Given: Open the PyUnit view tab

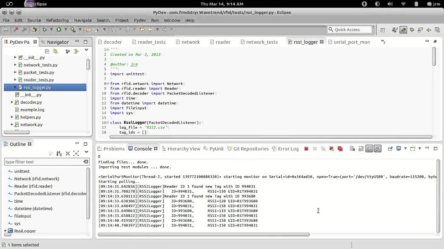Looking at the screenshot, I should 214,149.
